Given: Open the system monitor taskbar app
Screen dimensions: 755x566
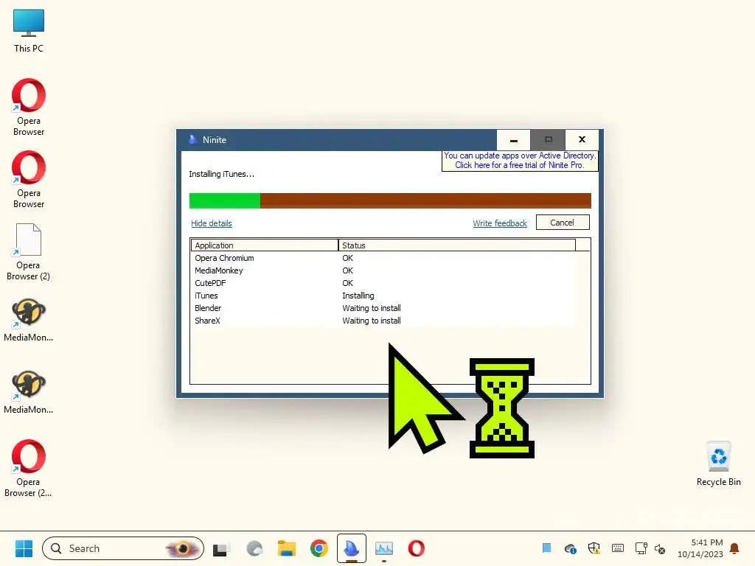Looking at the screenshot, I should tap(383, 548).
